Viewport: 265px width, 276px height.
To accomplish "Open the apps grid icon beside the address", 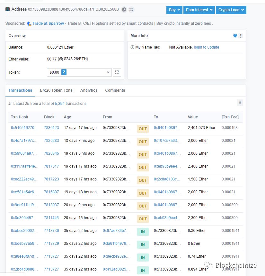I will click(131, 9).
